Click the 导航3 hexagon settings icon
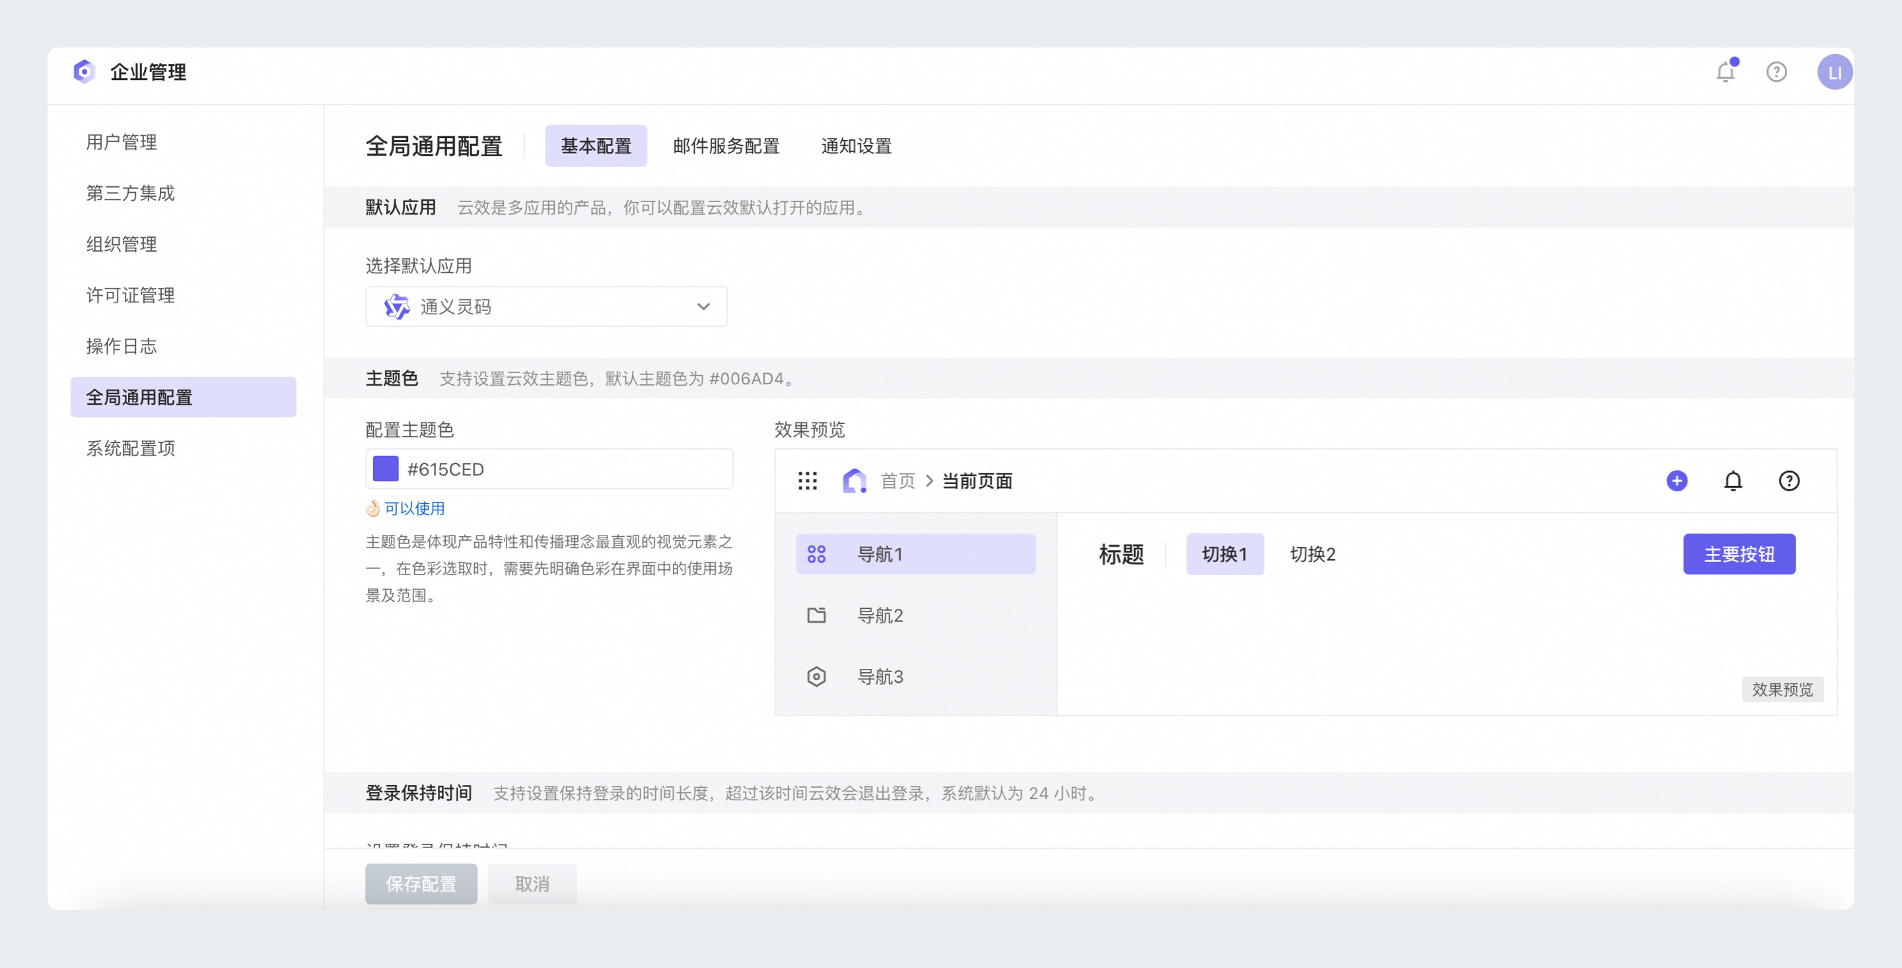Image resolution: width=1902 pixels, height=968 pixels. [817, 676]
